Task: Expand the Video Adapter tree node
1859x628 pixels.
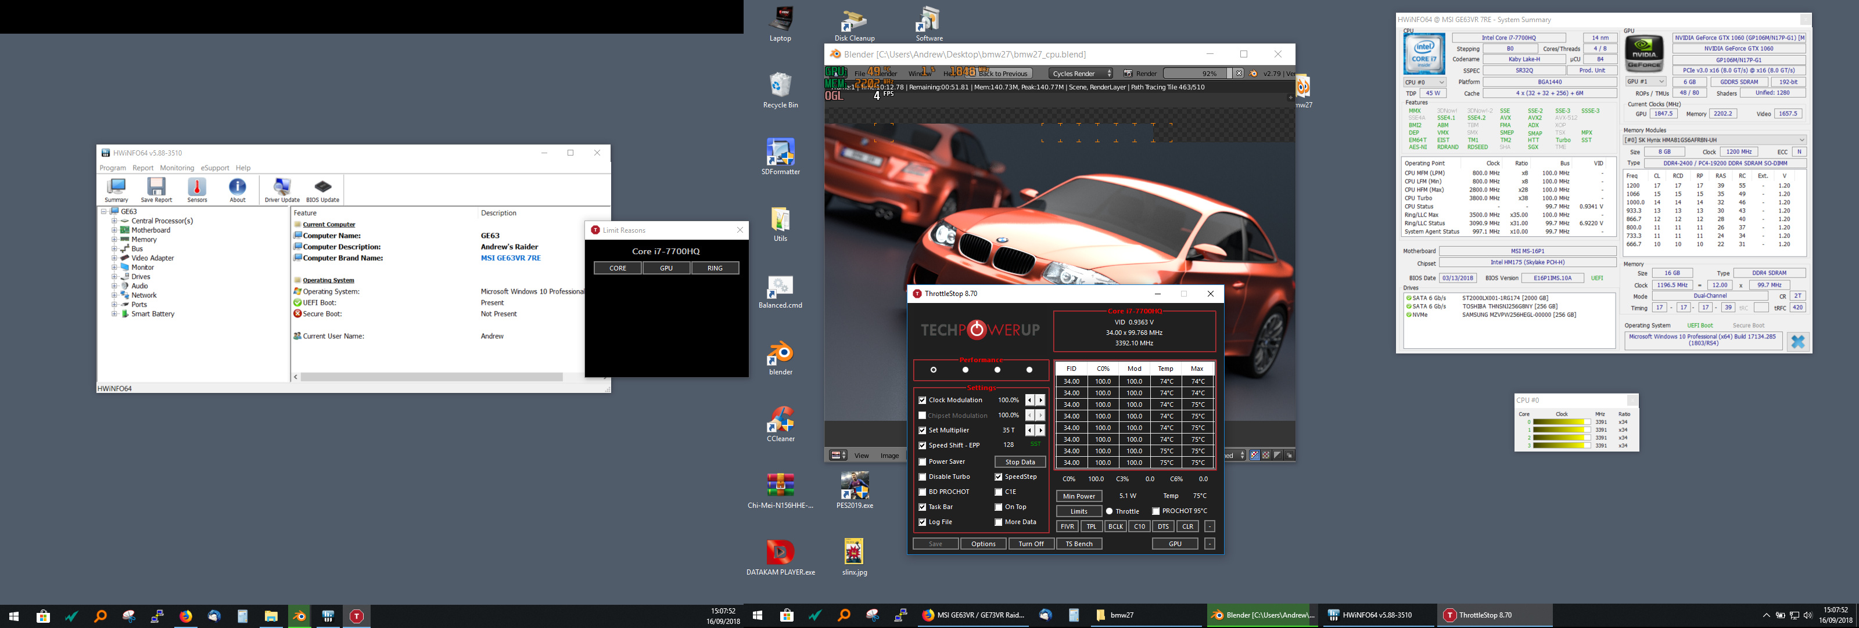Action: pyautogui.click(x=114, y=258)
